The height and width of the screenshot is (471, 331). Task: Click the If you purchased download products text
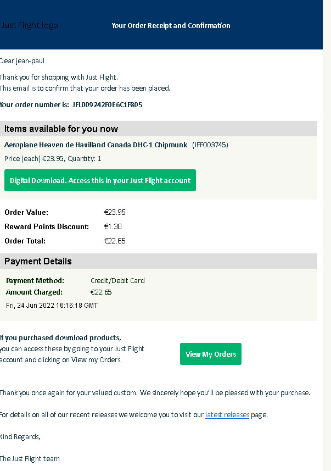click(60, 337)
